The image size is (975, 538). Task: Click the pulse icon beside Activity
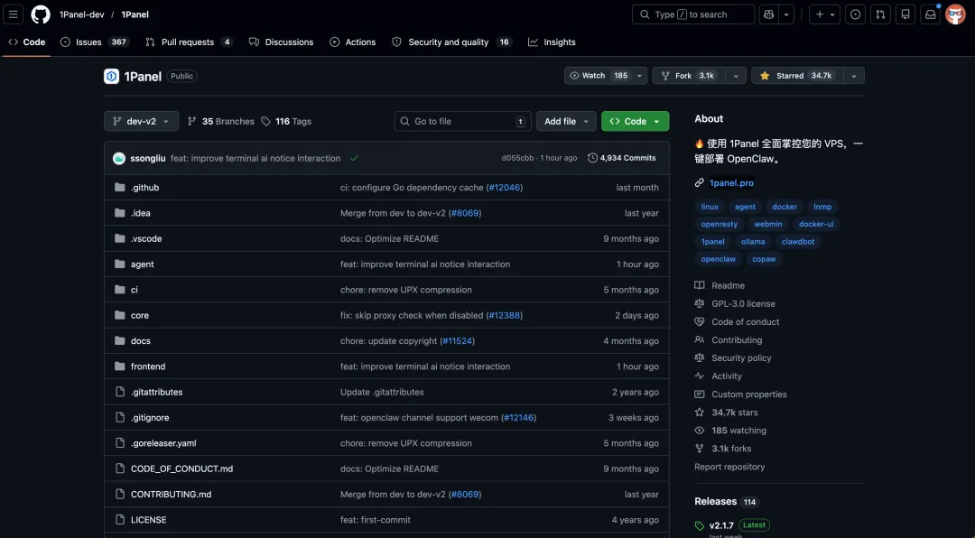(x=700, y=376)
